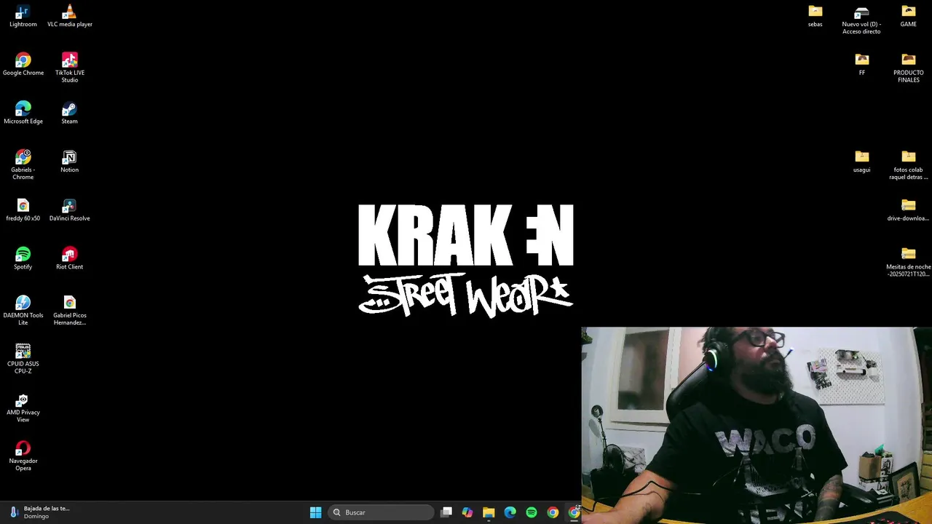Select the drive-download zipped folder
Screen dimensions: 932x524
click(908, 210)
